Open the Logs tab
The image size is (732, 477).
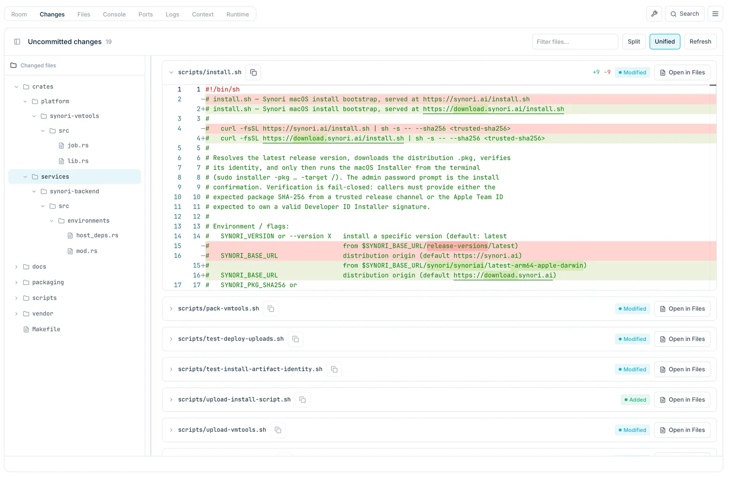172,14
